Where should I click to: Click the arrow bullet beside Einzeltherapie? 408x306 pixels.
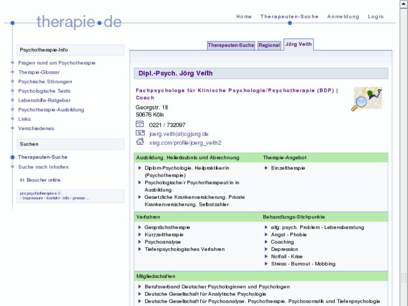266,168
